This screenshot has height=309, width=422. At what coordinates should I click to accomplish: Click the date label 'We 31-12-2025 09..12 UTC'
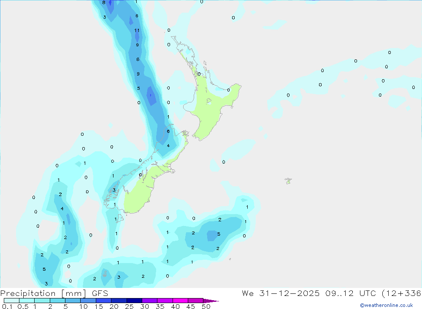pyautogui.click(x=309, y=293)
